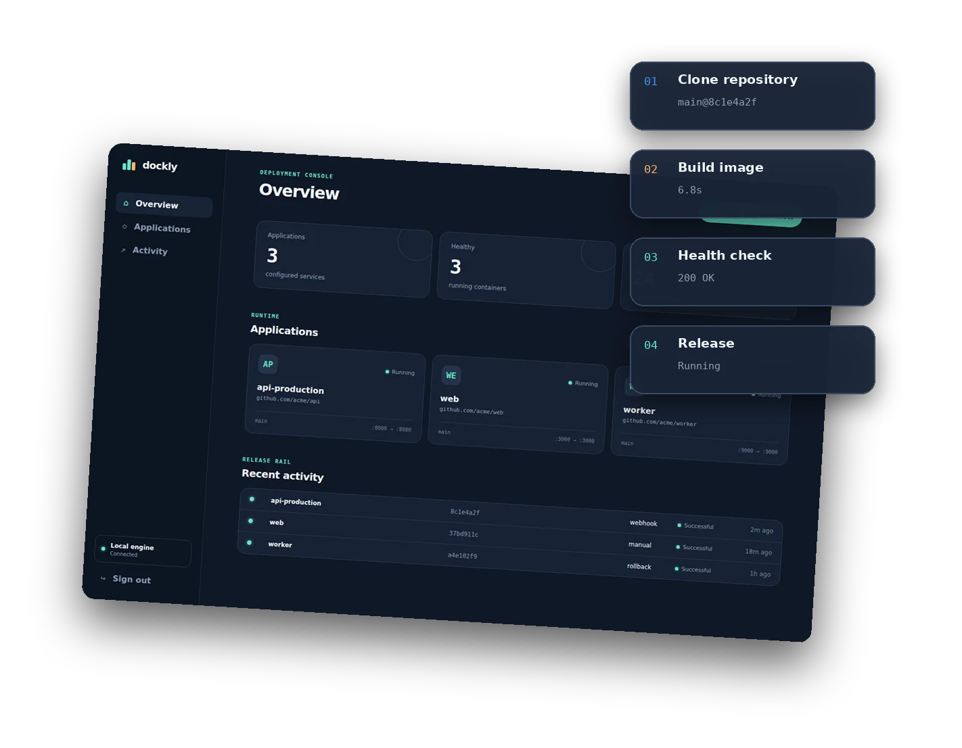The image size is (962, 748).
Task: Click the 6.8s build time
Action: pyautogui.click(x=690, y=190)
